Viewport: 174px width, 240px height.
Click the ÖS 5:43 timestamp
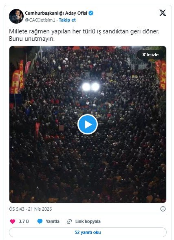pyautogui.click(x=17, y=209)
